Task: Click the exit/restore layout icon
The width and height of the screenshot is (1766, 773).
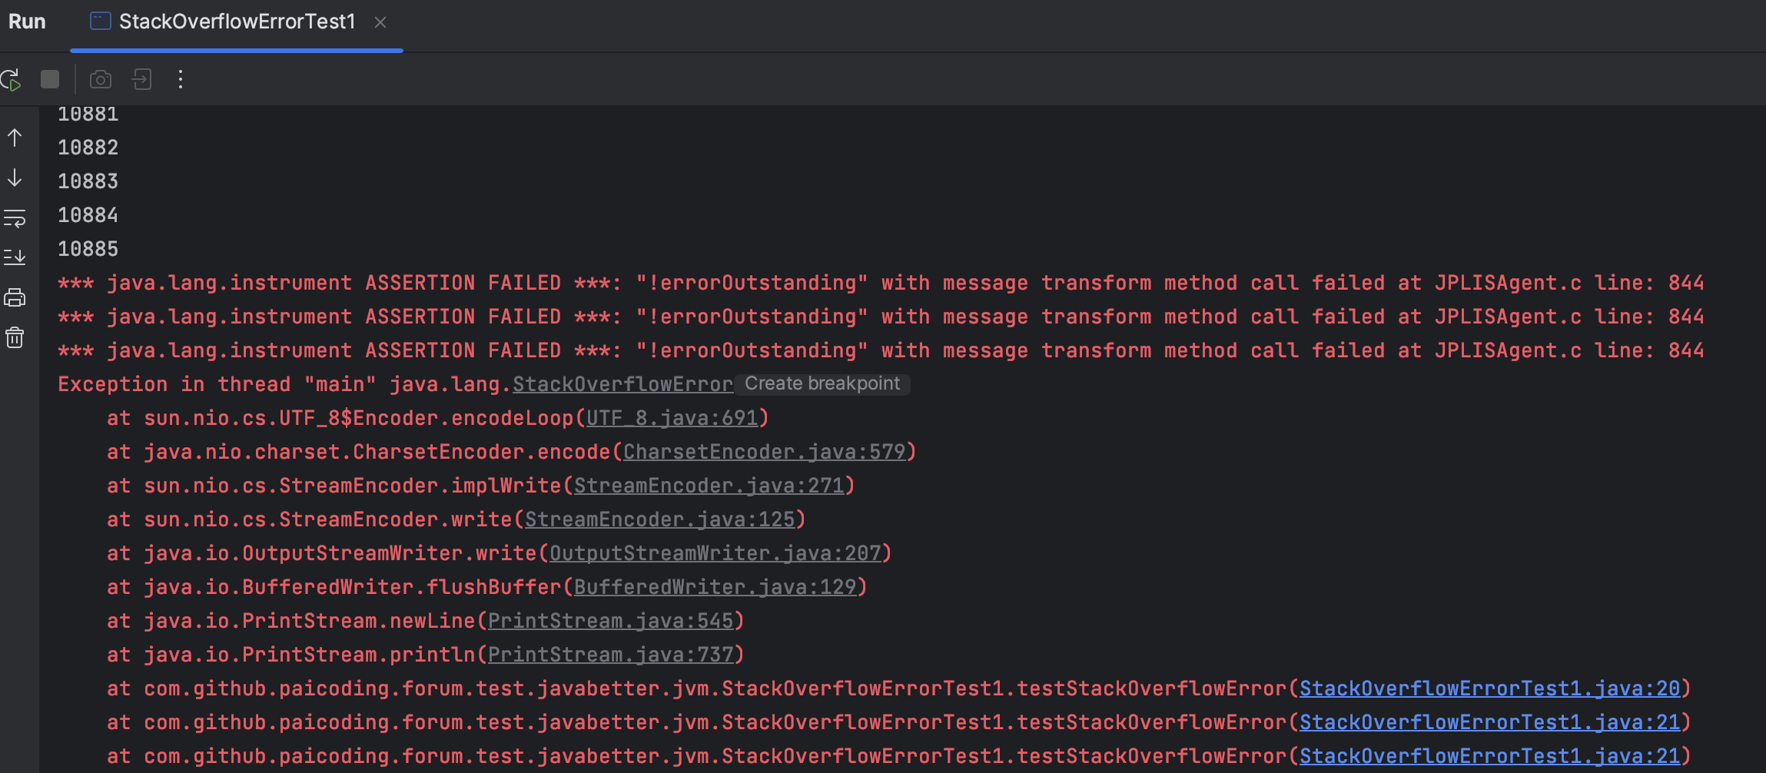Action: (x=141, y=79)
